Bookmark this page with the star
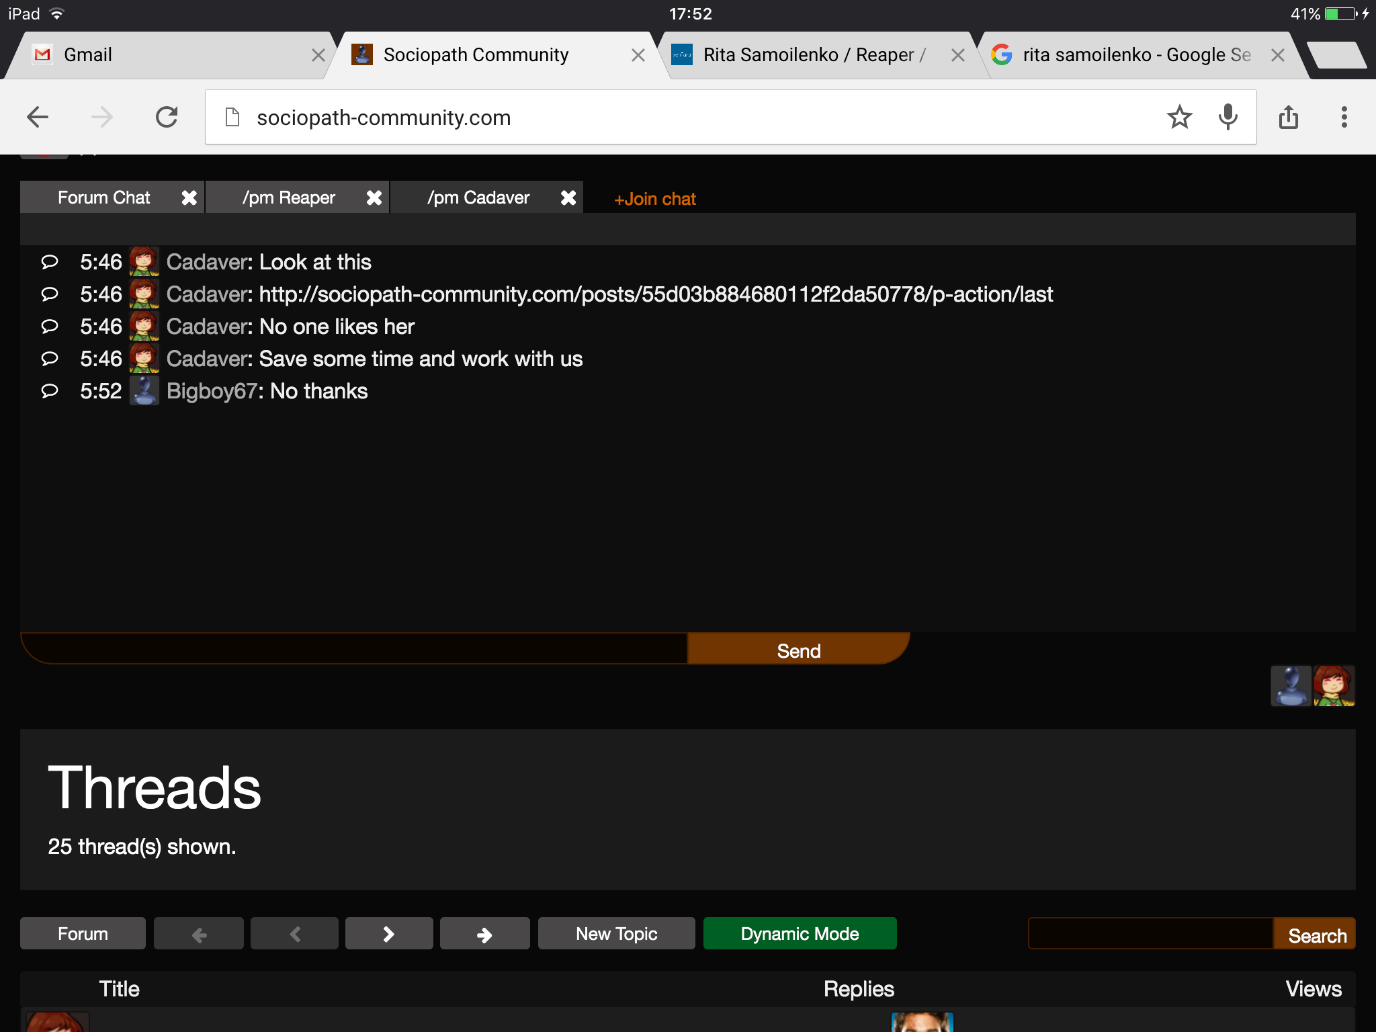Viewport: 1376px width, 1032px height. (x=1179, y=117)
